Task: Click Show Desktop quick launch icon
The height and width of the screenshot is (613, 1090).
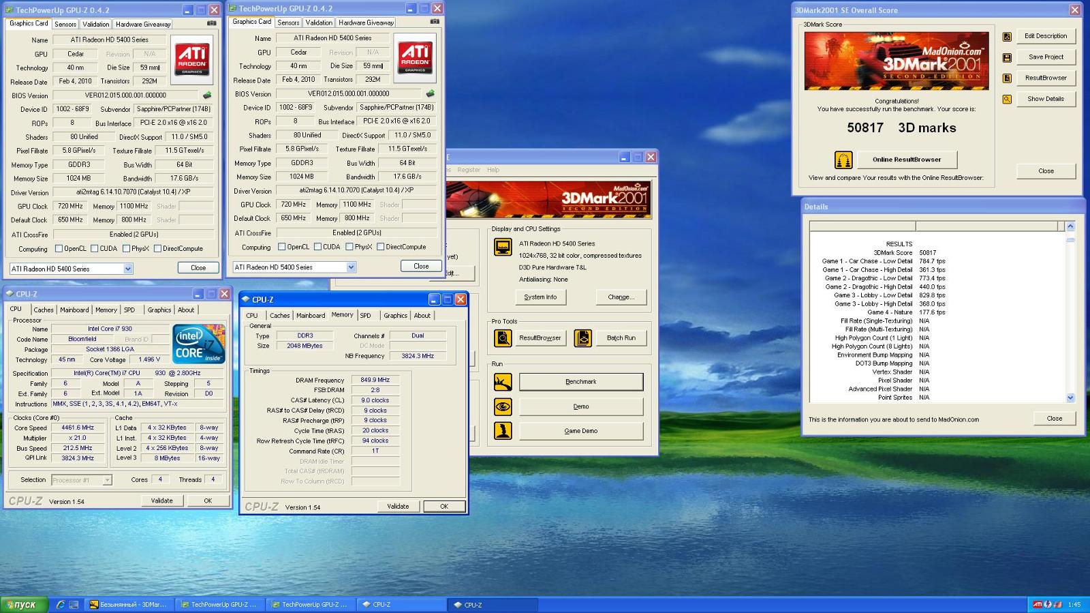Action: [x=74, y=605]
